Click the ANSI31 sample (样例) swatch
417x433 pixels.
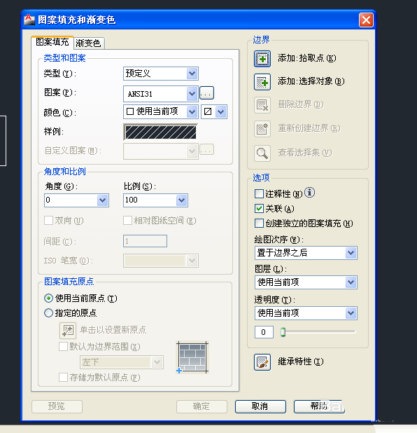(x=160, y=132)
